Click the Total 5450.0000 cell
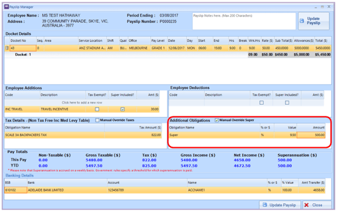Viewport: 337px width, 213px height. pyautogui.click(x=323, y=48)
